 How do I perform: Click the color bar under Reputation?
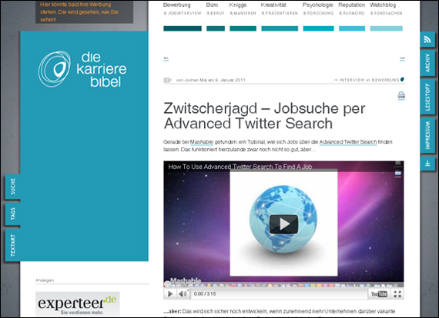click(352, 28)
